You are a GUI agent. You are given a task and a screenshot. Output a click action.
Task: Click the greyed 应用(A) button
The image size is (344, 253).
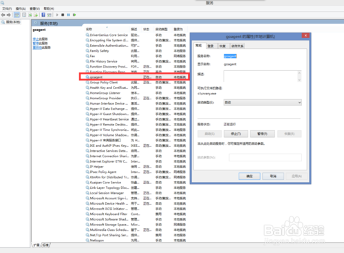297,176
